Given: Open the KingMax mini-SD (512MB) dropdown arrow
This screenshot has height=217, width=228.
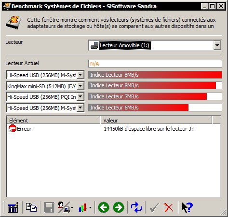Looking at the screenshot, I should click(x=80, y=86).
